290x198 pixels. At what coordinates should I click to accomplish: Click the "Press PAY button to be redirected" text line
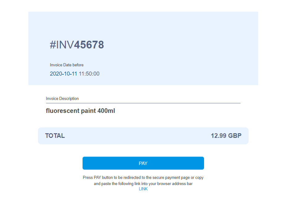click(143, 178)
